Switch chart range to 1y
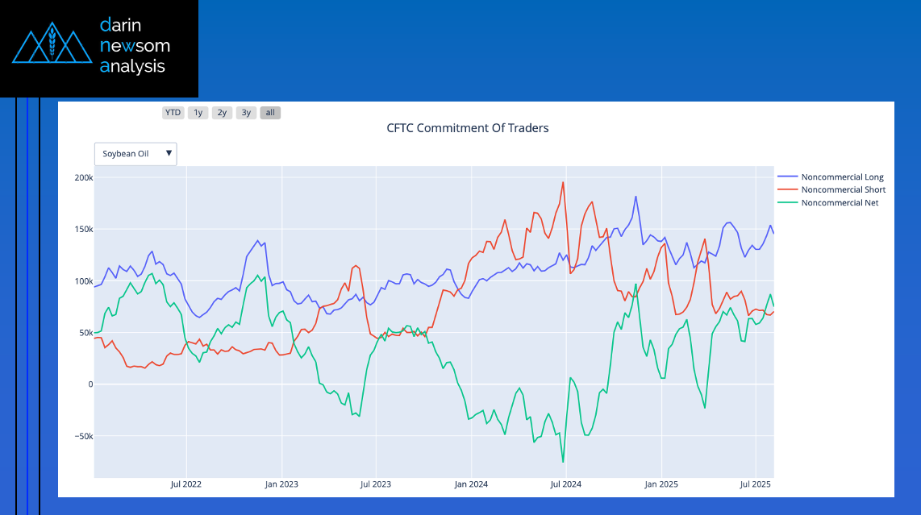The width and height of the screenshot is (921, 515). click(x=198, y=113)
